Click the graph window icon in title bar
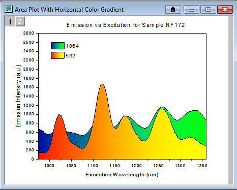237x190 pixels. point(9,9)
